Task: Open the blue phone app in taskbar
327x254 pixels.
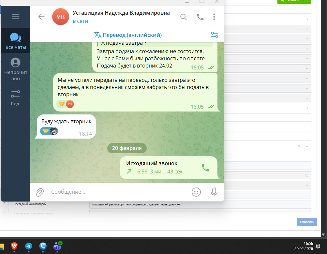Action: [43, 246]
